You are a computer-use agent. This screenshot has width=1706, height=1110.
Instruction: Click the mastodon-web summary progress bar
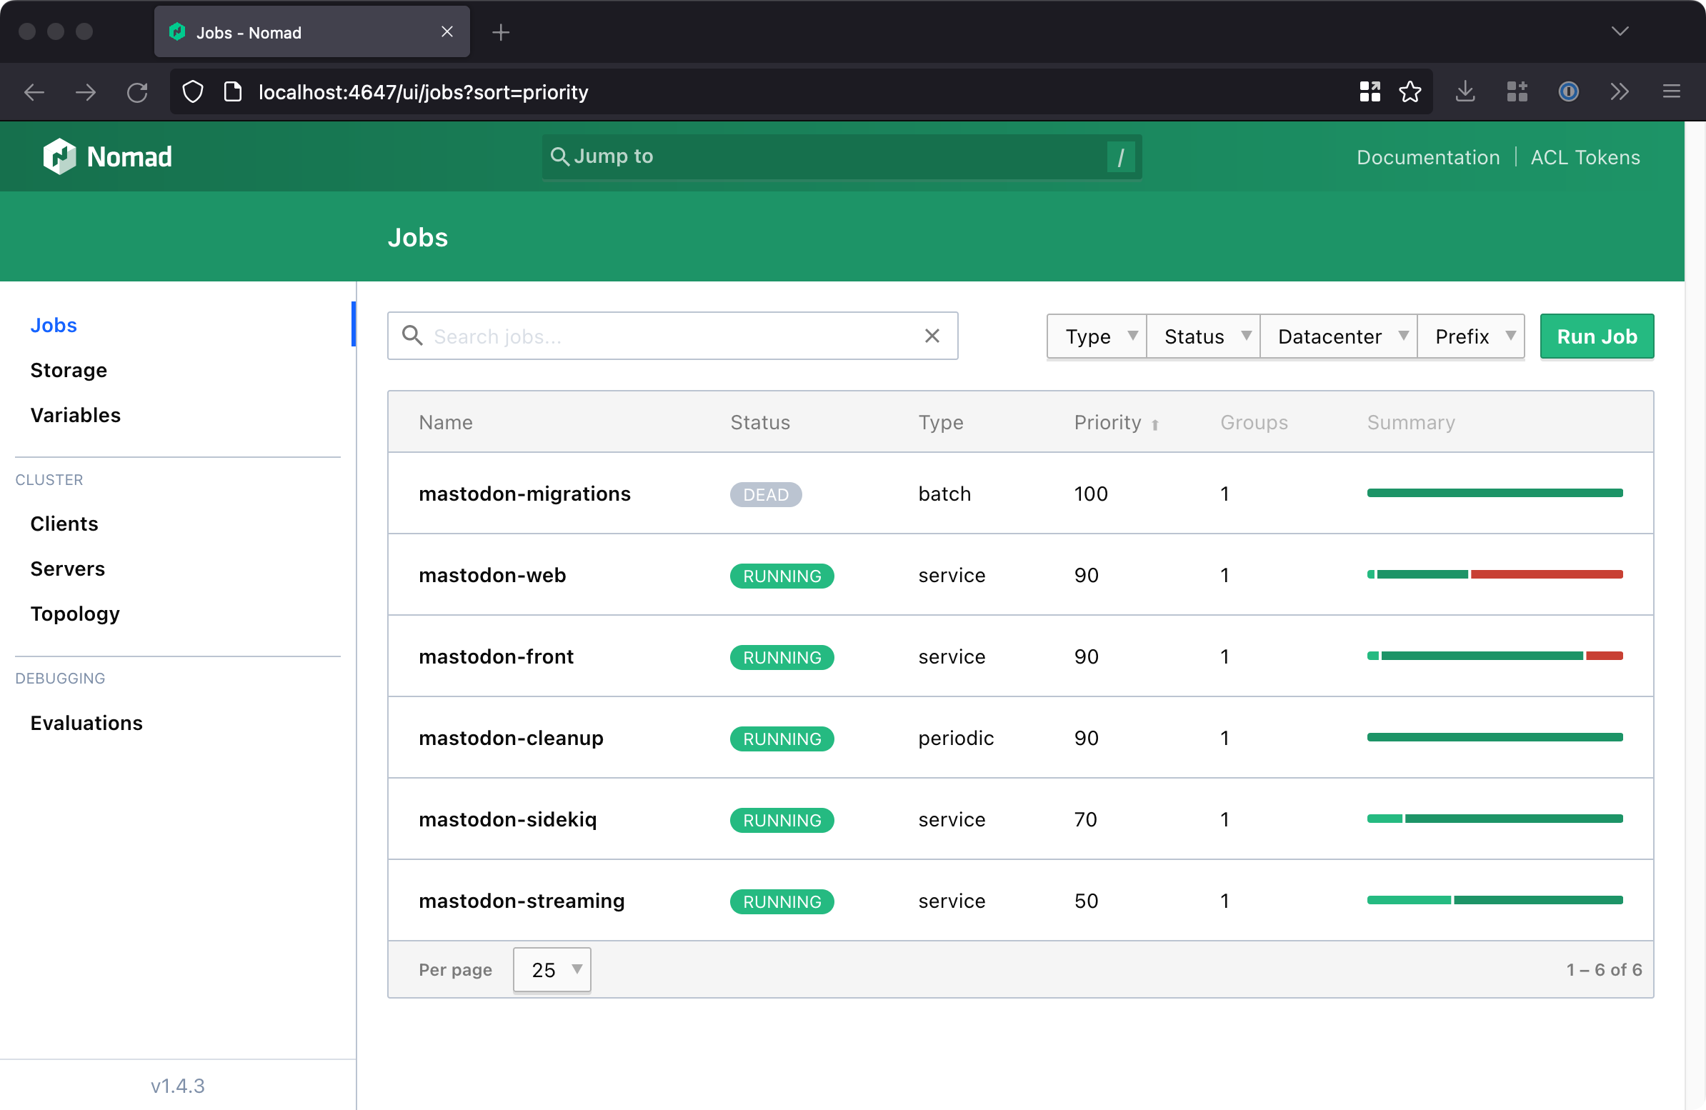[x=1495, y=574]
